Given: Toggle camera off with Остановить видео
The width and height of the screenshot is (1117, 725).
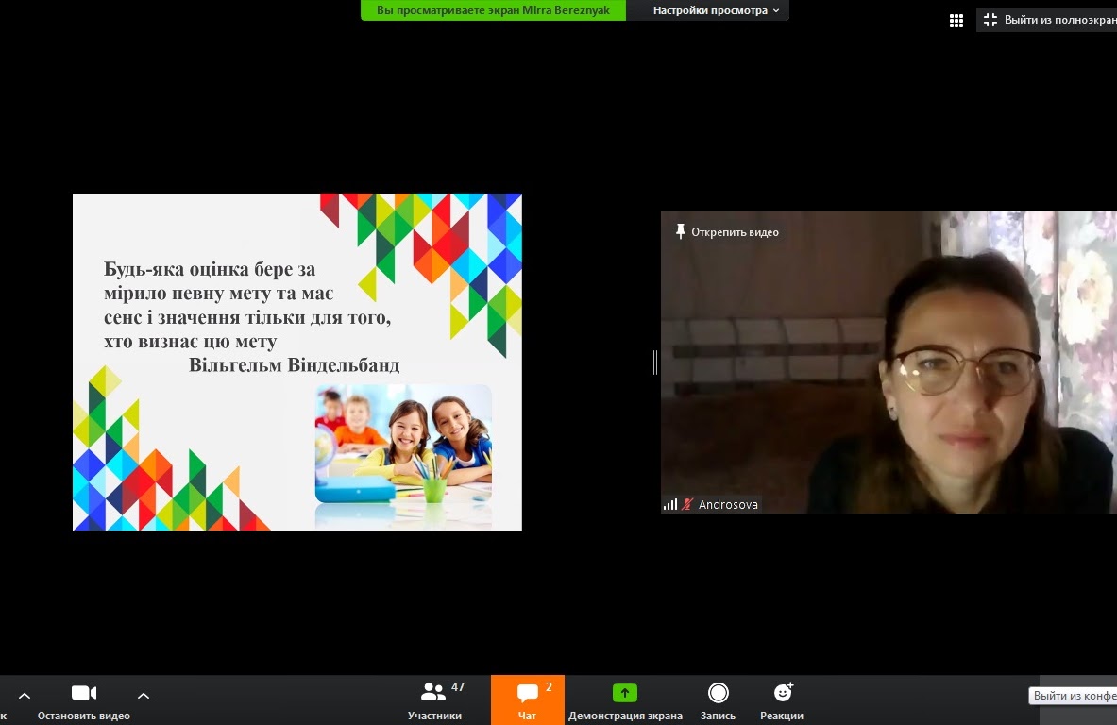Looking at the screenshot, I should tap(84, 700).
